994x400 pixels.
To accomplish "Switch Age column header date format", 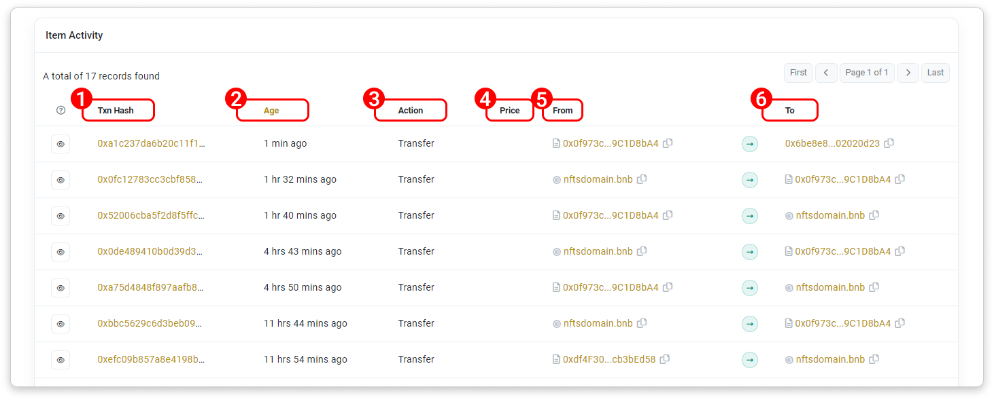I will pyautogui.click(x=271, y=110).
